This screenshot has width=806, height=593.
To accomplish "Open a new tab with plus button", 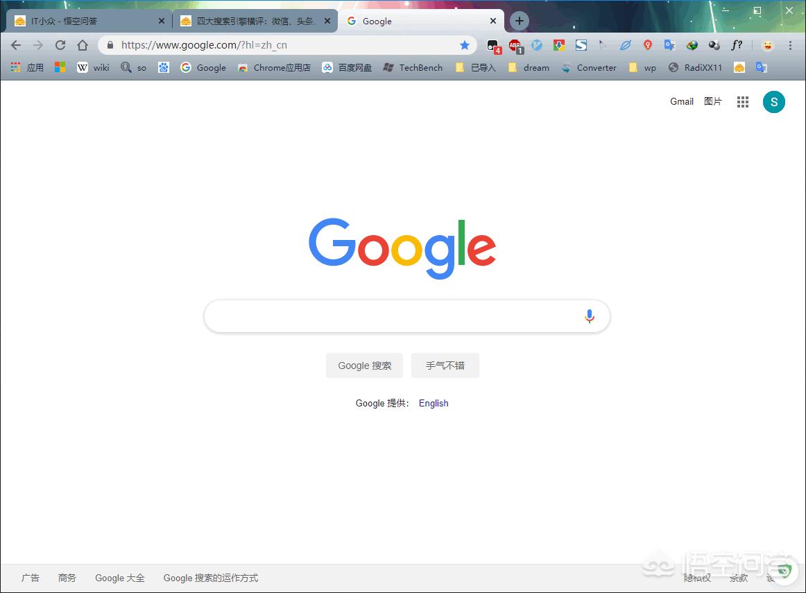I will 519,21.
